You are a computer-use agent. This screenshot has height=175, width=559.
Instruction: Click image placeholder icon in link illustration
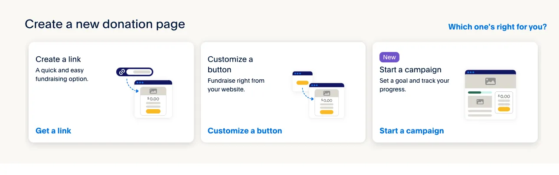click(x=153, y=91)
